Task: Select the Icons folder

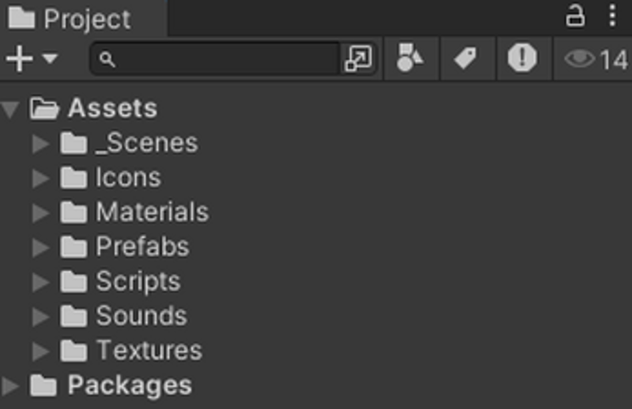Action: (x=128, y=178)
